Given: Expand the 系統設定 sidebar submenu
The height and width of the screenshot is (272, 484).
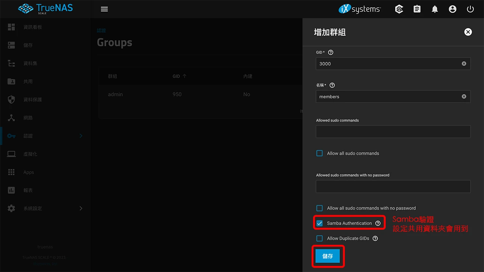Looking at the screenshot, I should [x=45, y=208].
